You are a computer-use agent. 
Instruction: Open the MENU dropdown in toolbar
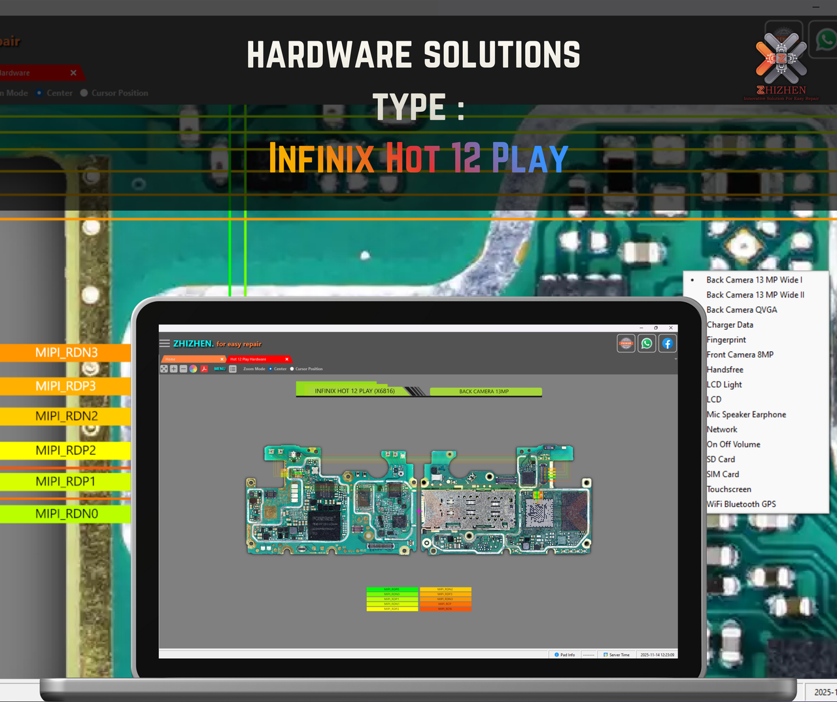(x=220, y=369)
